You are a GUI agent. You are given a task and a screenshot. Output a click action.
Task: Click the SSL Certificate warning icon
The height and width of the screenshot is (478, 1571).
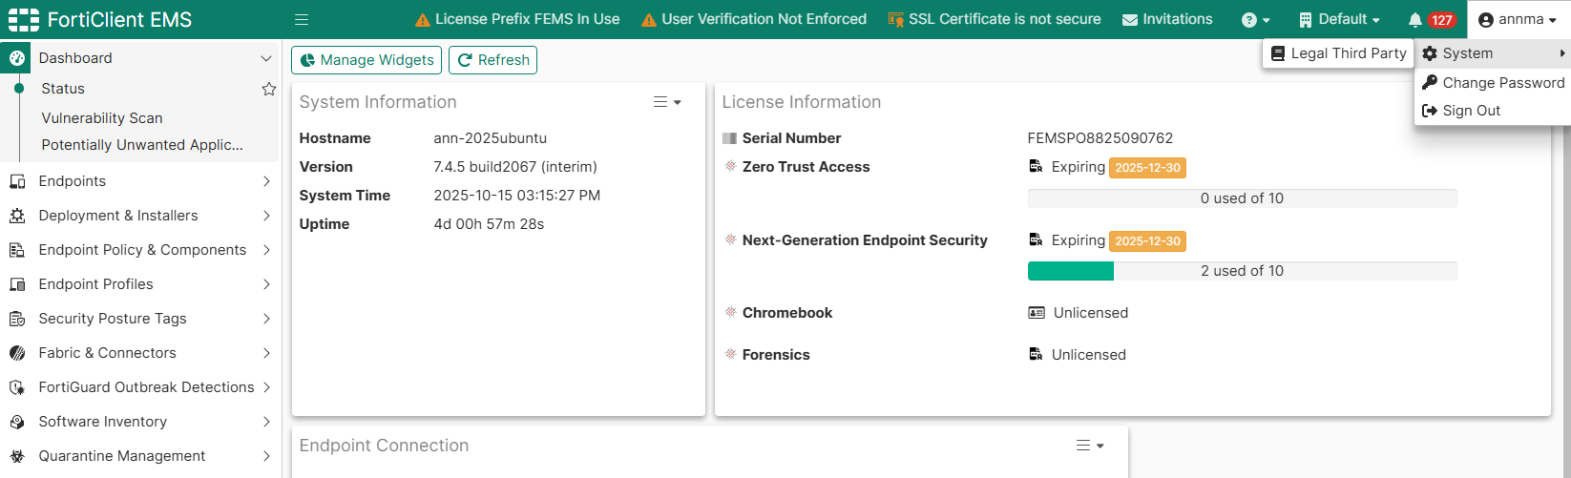pyautogui.click(x=895, y=19)
